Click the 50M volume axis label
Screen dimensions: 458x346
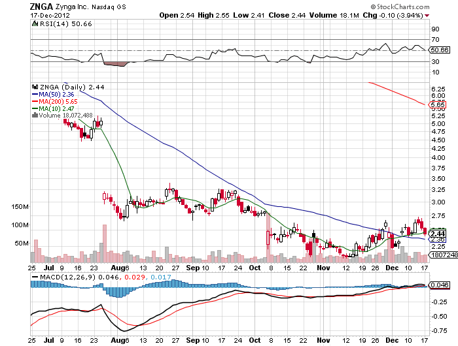[x=22, y=243]
